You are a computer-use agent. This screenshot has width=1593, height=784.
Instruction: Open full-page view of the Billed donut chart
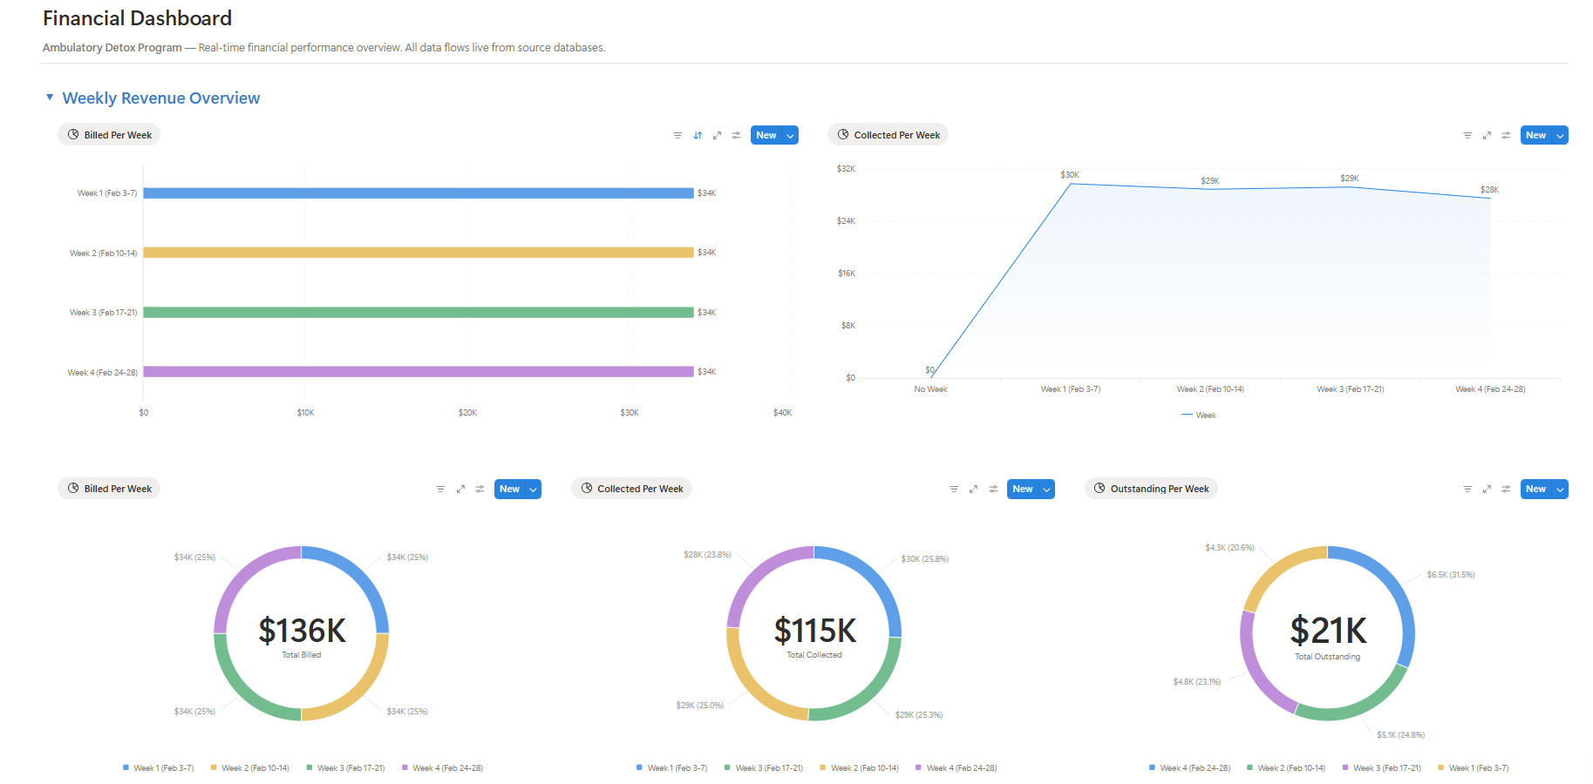460,490
